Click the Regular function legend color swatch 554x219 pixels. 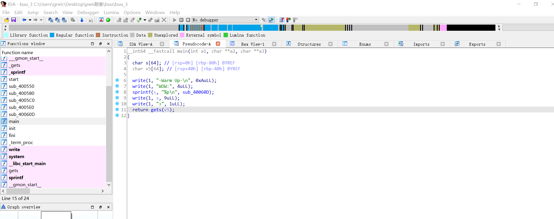52,35
